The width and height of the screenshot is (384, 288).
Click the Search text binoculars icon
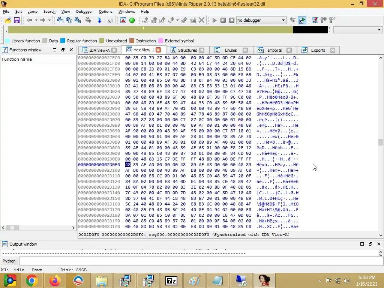(x=69, y=20)
